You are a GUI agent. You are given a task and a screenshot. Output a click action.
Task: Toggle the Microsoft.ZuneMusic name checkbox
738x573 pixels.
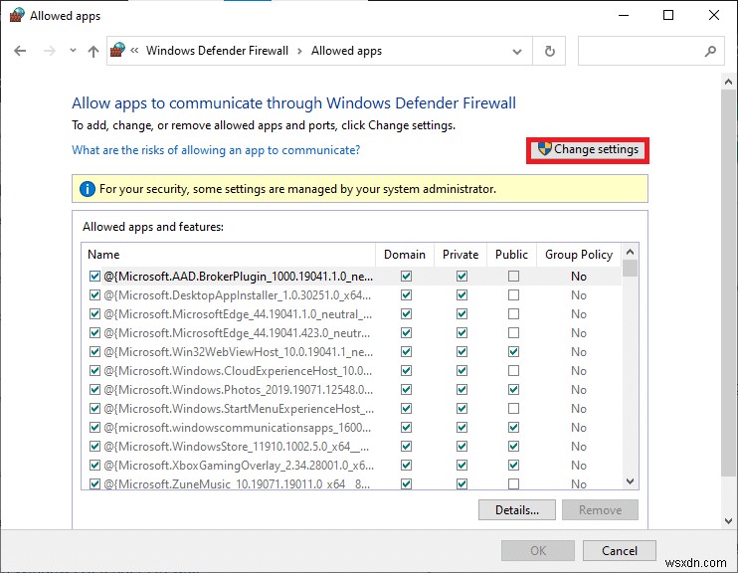click(94, 484)
